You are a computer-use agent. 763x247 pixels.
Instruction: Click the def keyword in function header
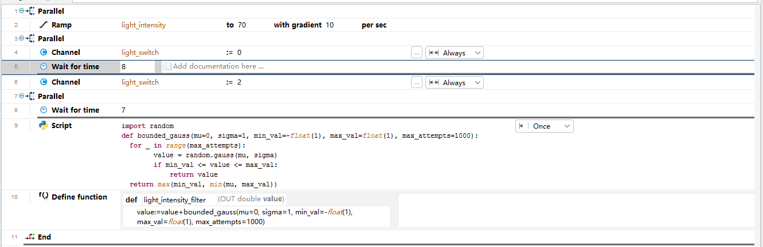tap(131, 200)
